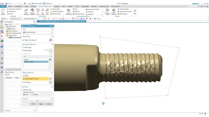The width and height of the screenshot is (209, 117).
Task: Click the Detect Primitives tool
Action: coord(114,12)
